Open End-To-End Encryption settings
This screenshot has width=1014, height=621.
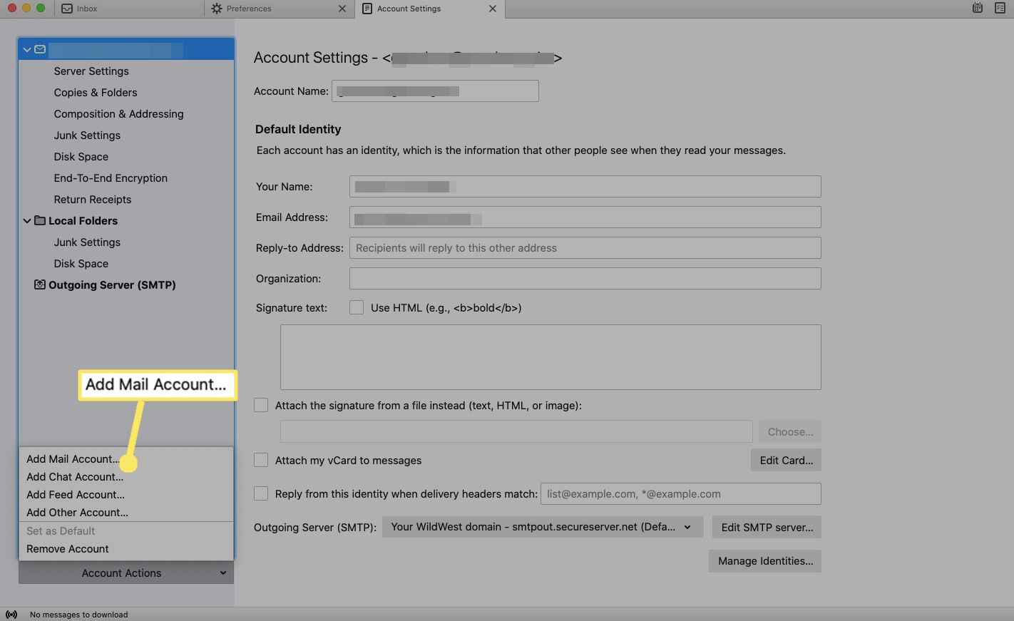click(111, 178)
